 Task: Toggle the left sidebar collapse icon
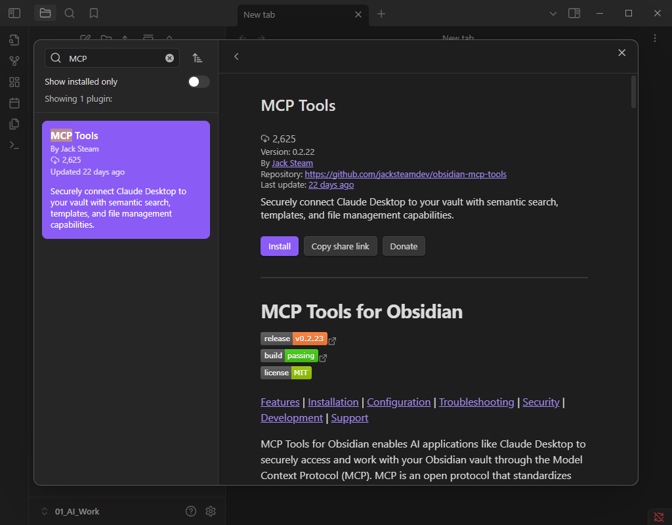click(x=14, y=13)
